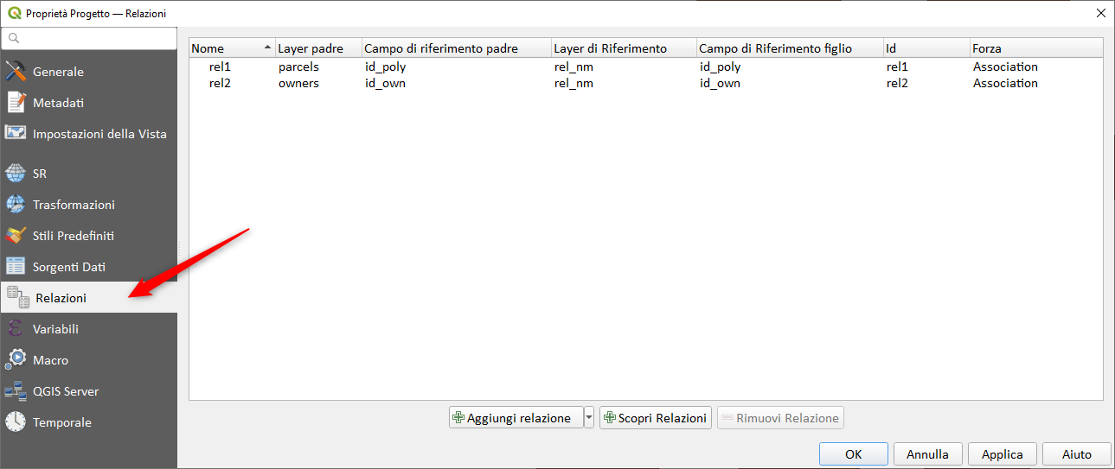Open the Generale settings icon
The width and height of the screenshot is (1115, 469).
16,72
